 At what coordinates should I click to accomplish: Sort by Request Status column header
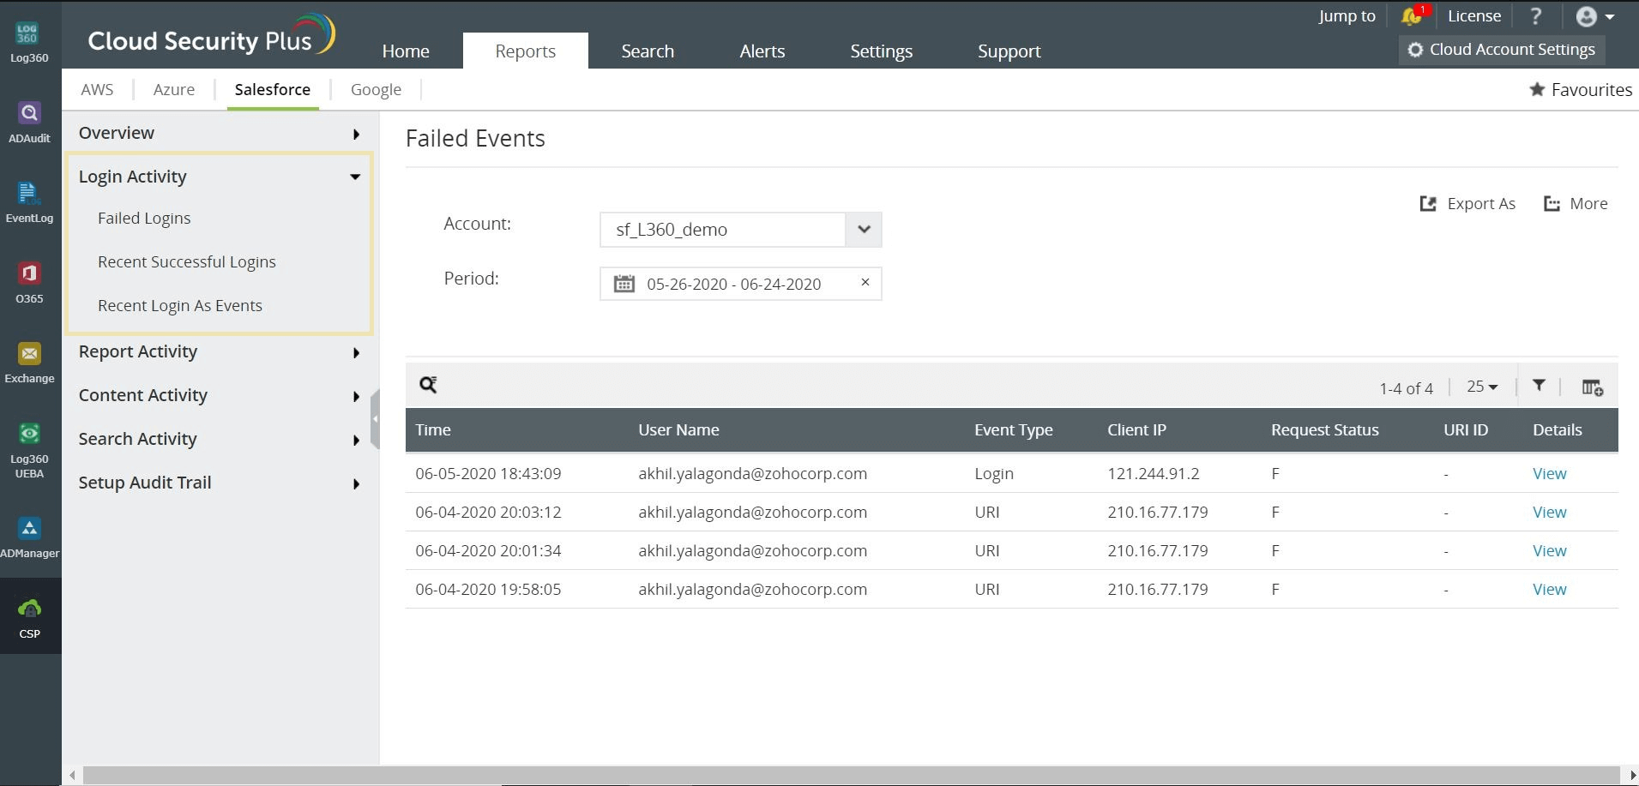[1324, 429]
